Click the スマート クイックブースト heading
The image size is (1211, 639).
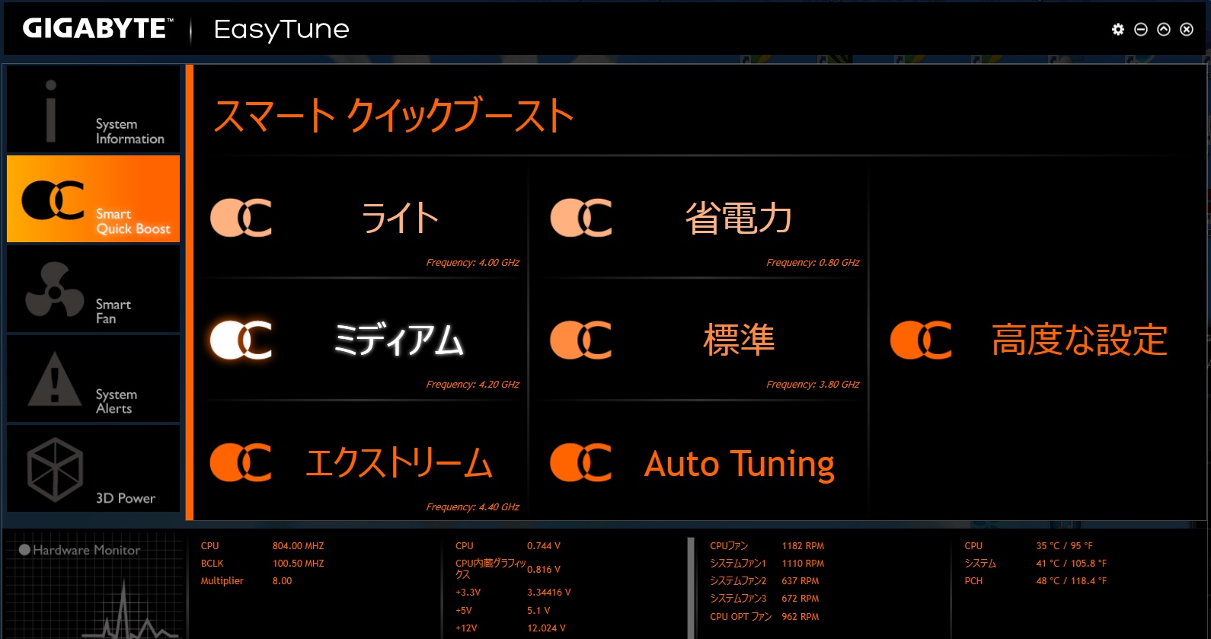click(394, 117)
